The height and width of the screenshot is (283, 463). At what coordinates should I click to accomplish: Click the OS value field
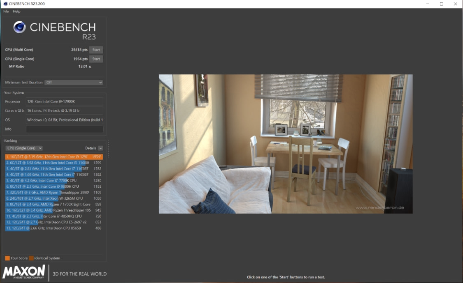tap(65, 120)
